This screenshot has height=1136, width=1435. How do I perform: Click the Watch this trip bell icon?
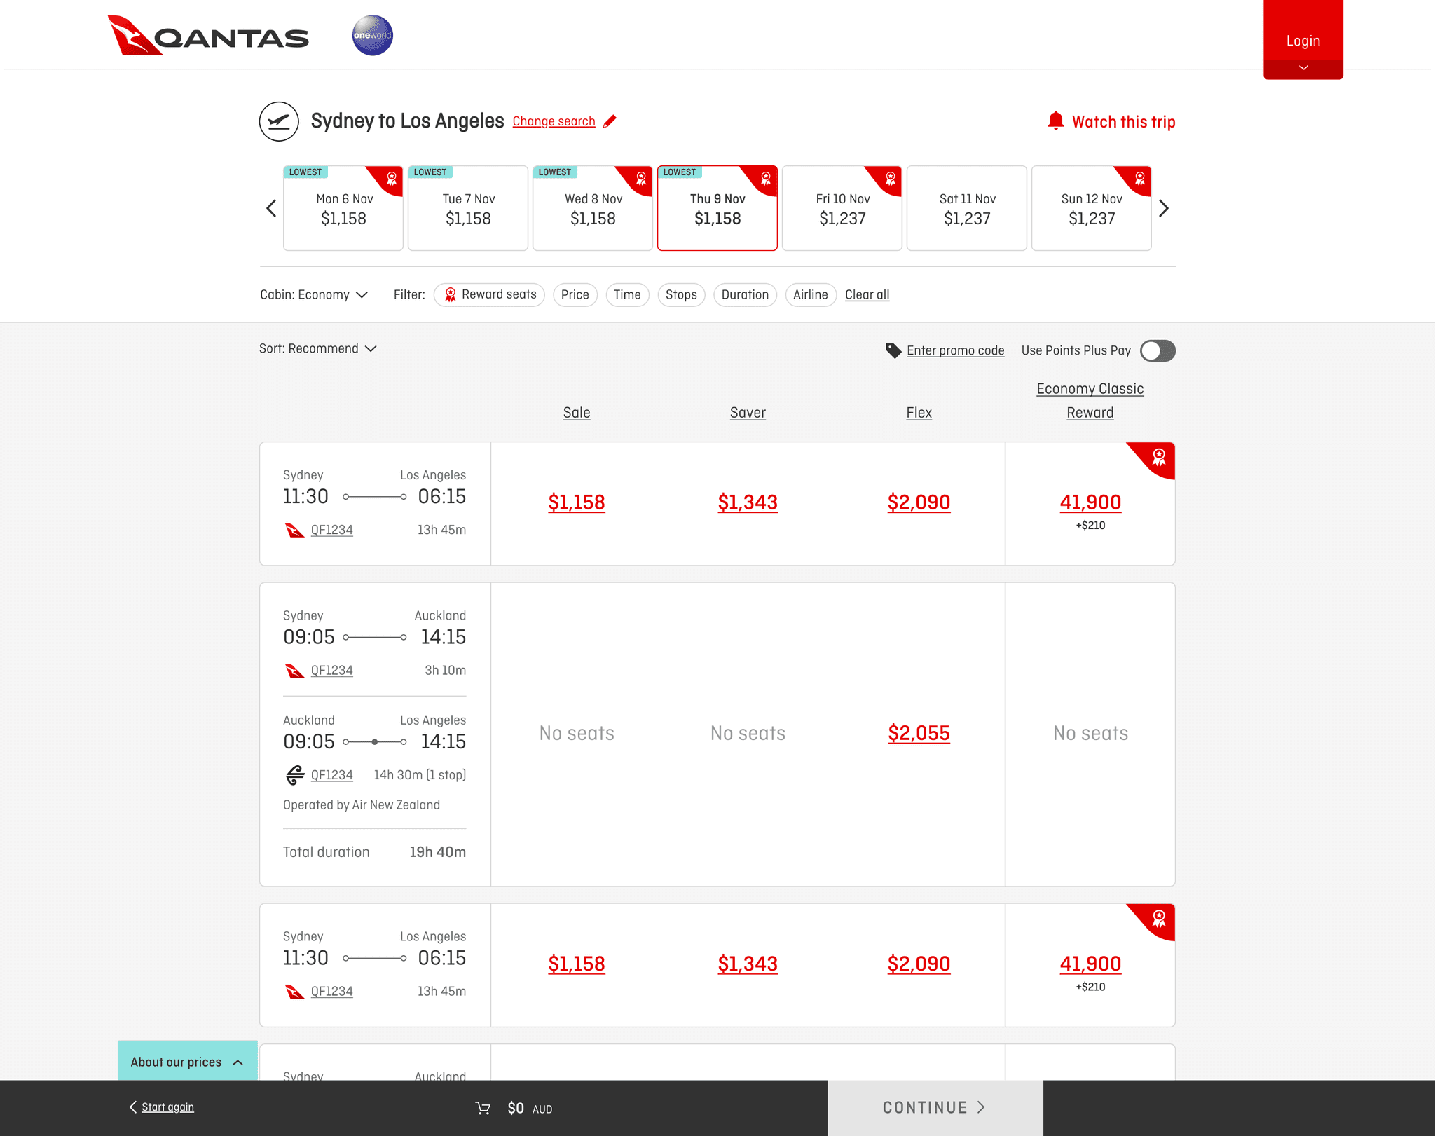1055,121
